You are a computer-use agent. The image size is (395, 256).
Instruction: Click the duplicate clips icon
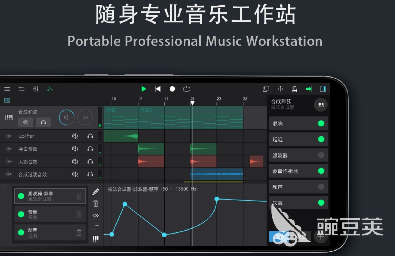click(x=266, y=89)
